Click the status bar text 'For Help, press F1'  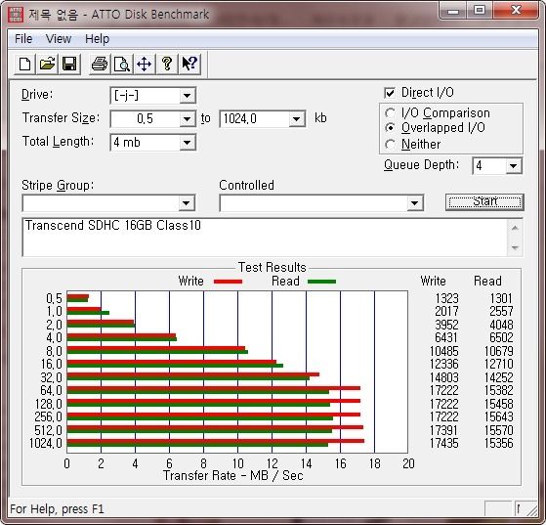point(57,509)
